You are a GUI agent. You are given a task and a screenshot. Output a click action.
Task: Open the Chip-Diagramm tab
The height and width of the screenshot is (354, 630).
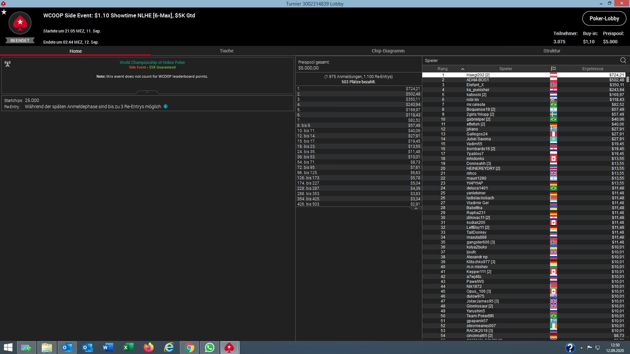pos(388,51)
